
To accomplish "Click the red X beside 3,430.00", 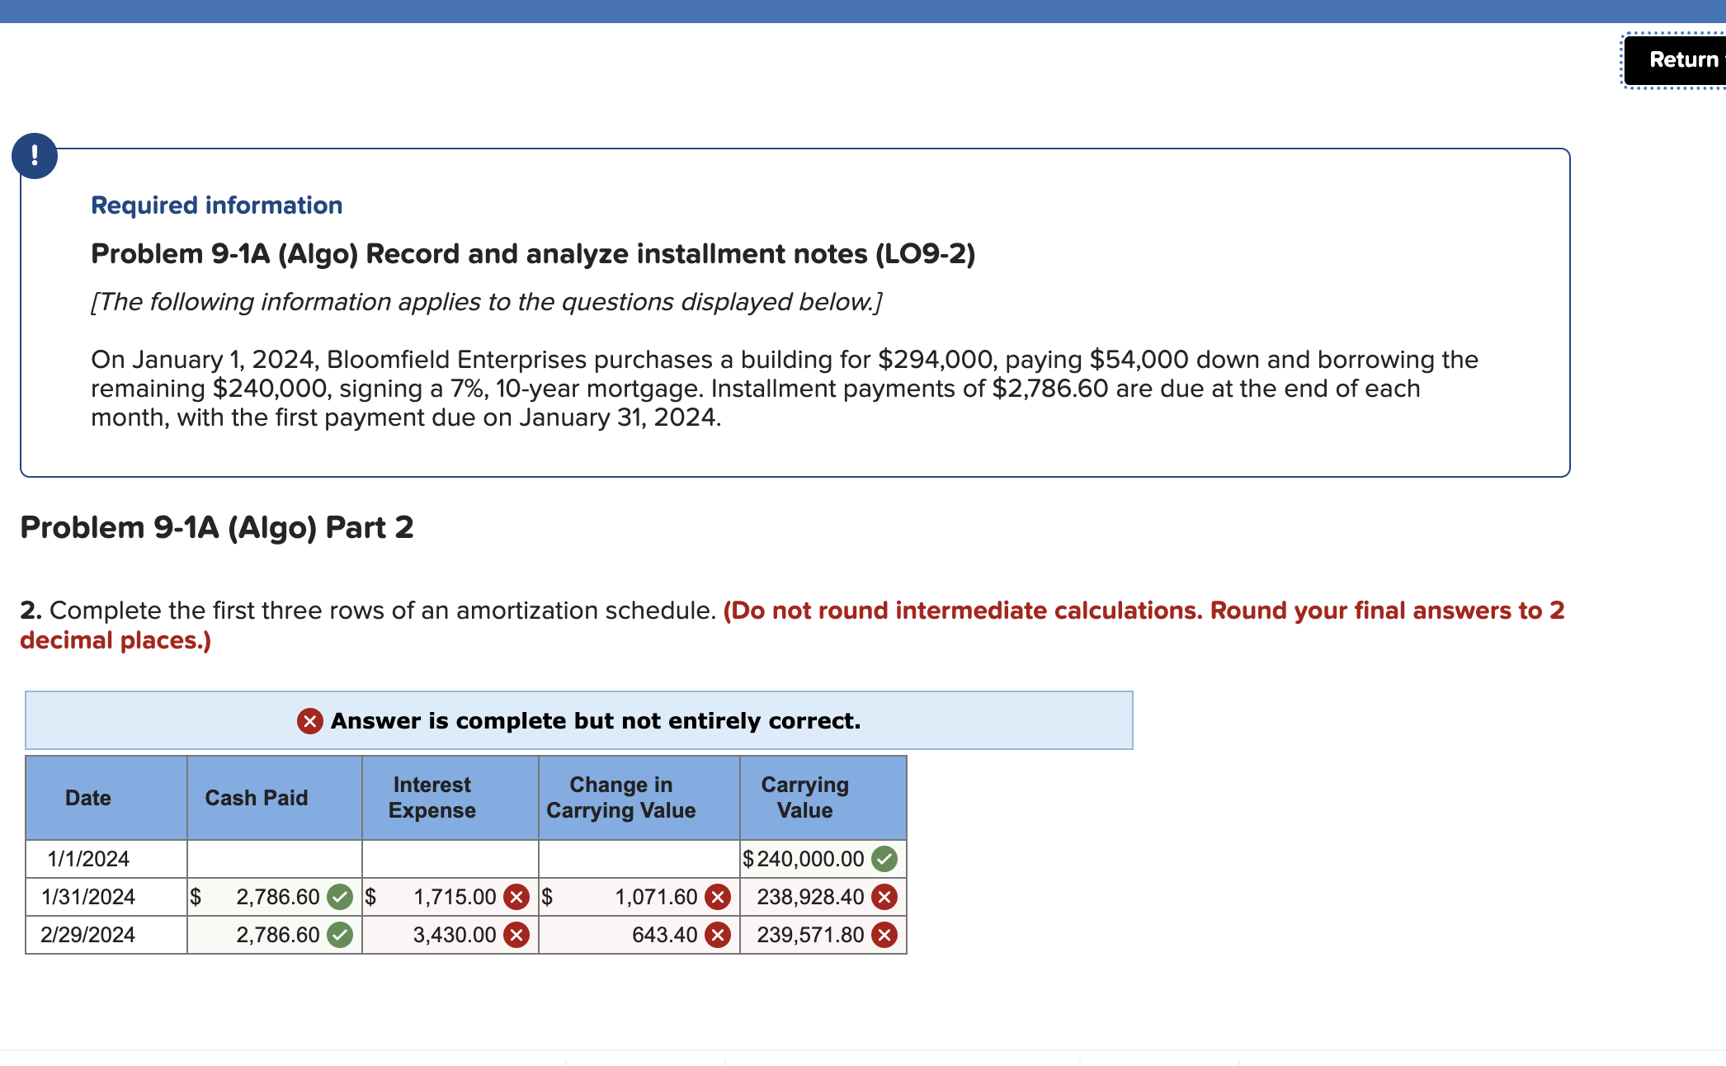I will pyautogui.click(x=516, y=935).
